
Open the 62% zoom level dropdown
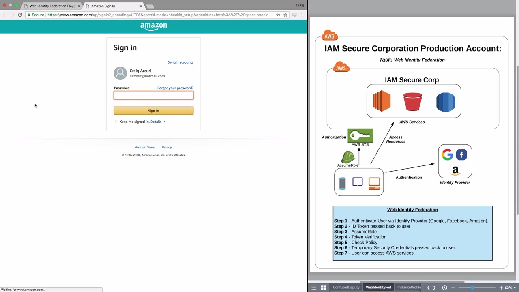click(510, 288)
